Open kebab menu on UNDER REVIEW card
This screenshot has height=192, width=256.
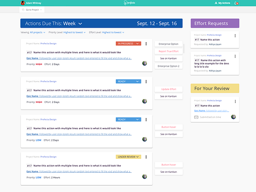146,157
